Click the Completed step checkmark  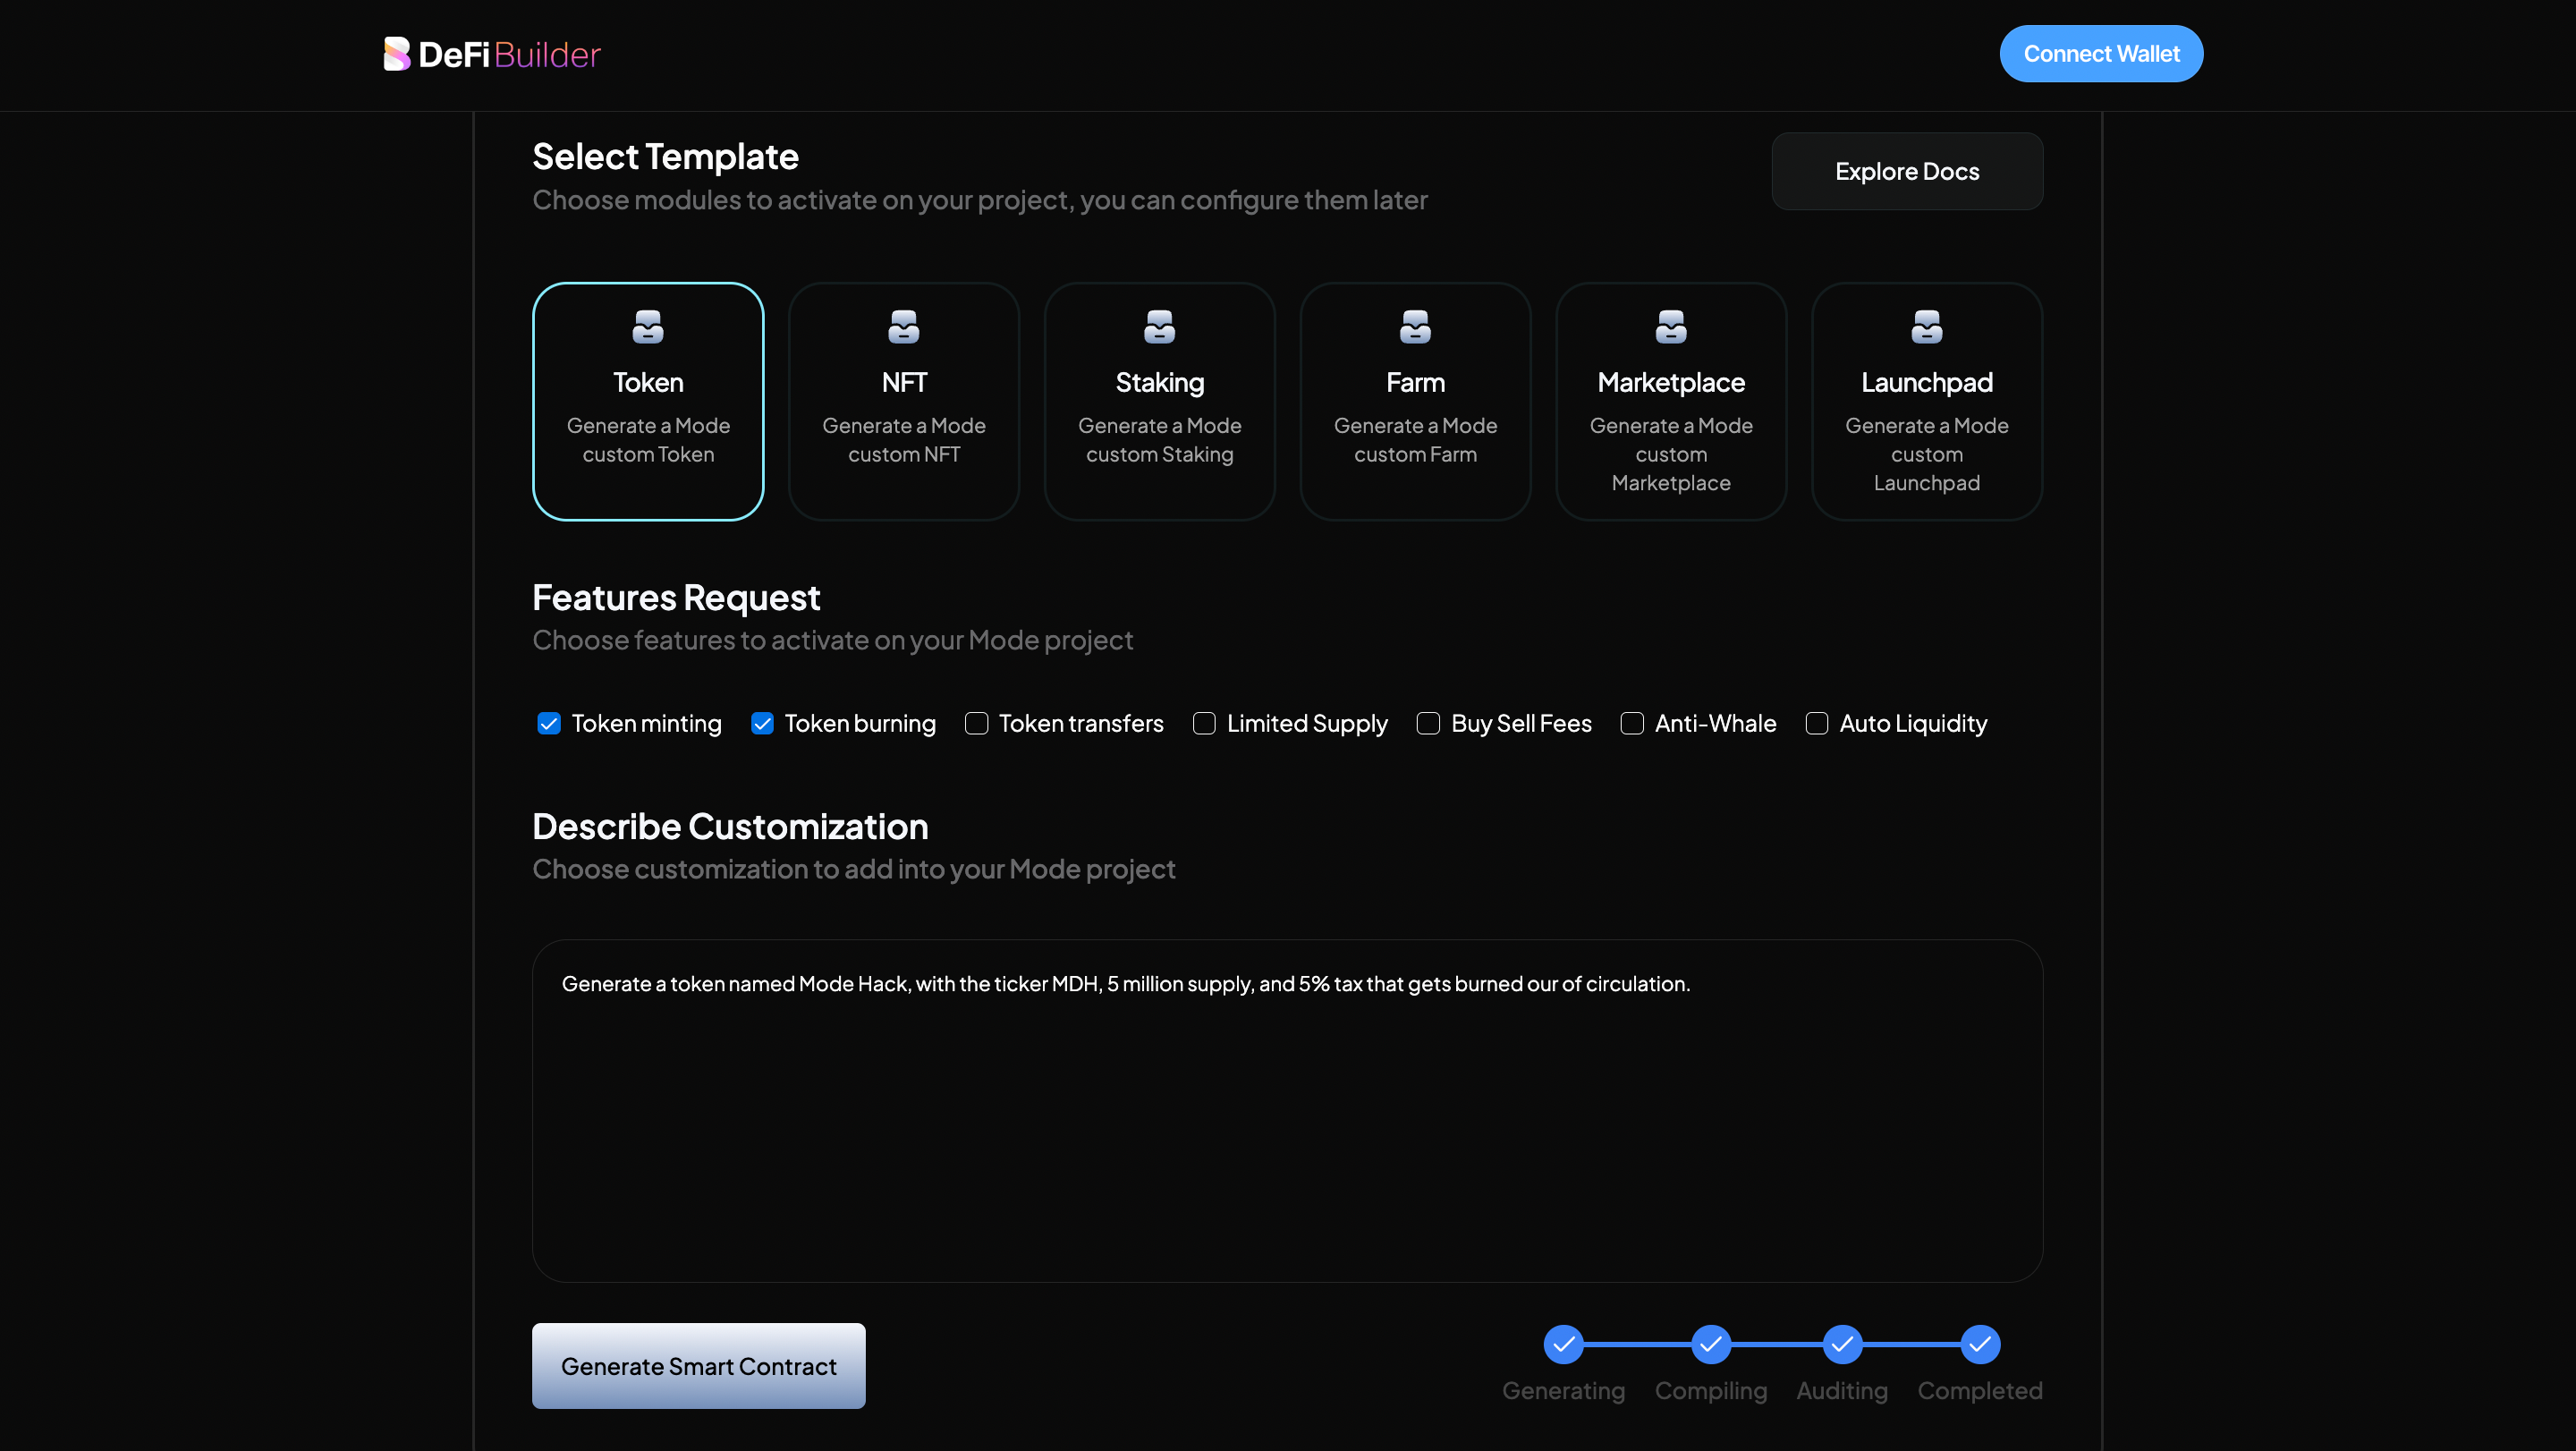1979,1344
